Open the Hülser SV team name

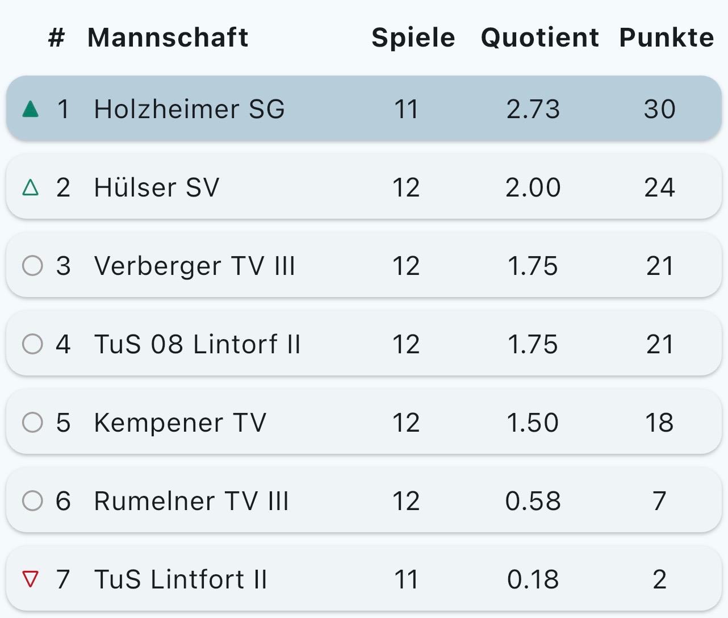click(x=156, y=187)
